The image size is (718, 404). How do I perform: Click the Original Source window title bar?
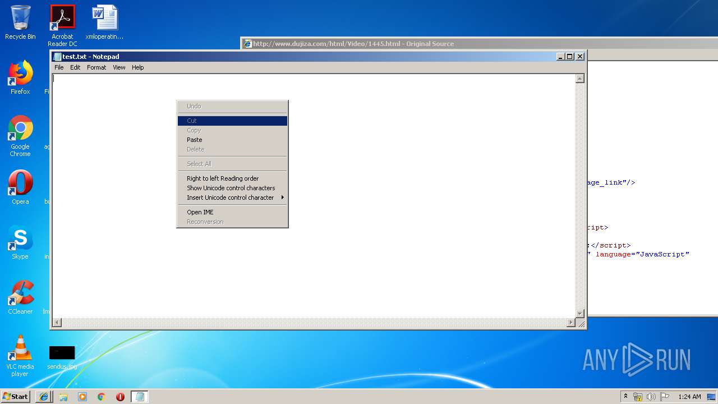coord(480,44)
